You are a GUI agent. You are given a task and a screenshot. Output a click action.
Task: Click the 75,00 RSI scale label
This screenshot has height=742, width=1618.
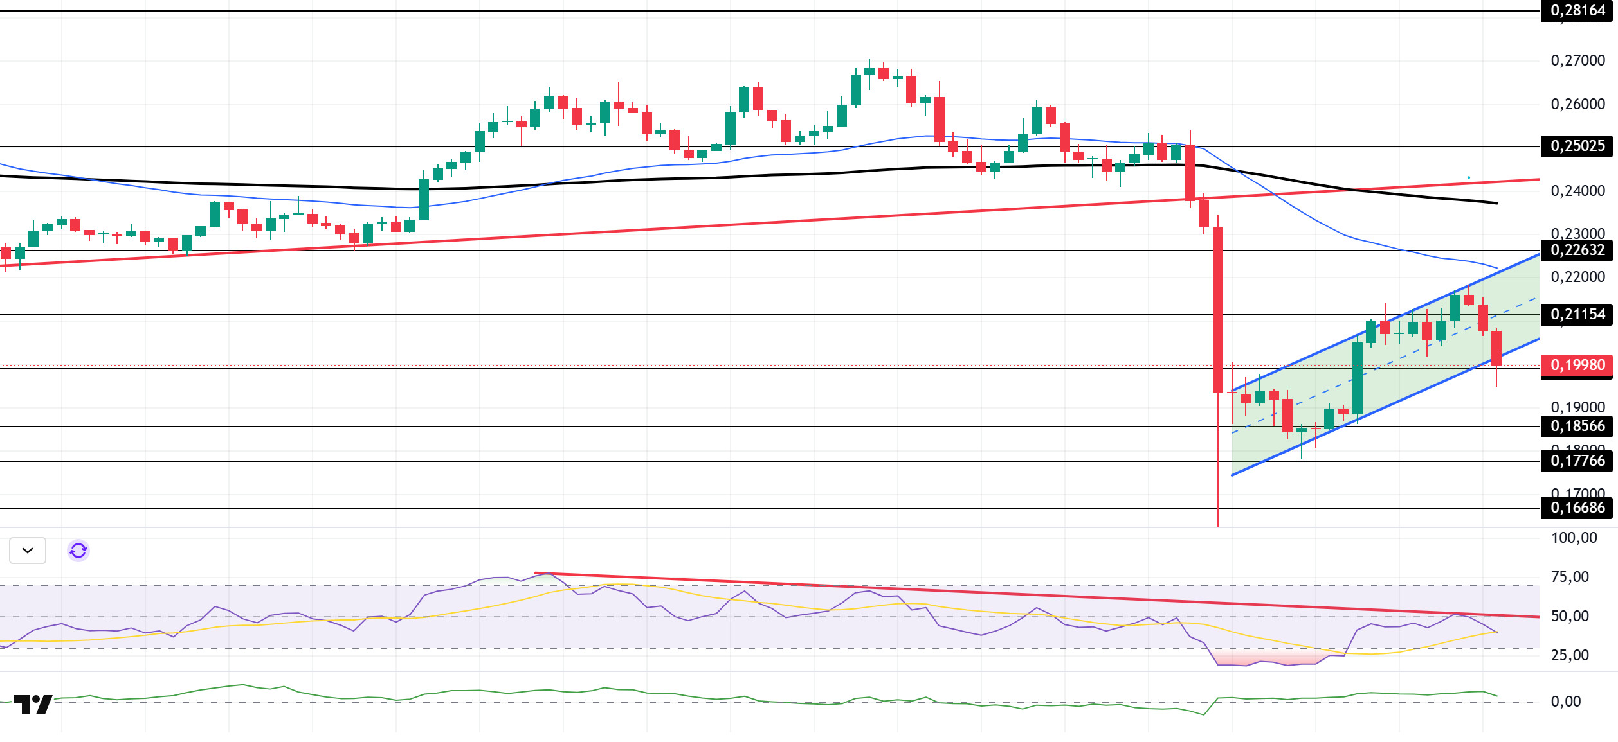[x=1569, y=578]
